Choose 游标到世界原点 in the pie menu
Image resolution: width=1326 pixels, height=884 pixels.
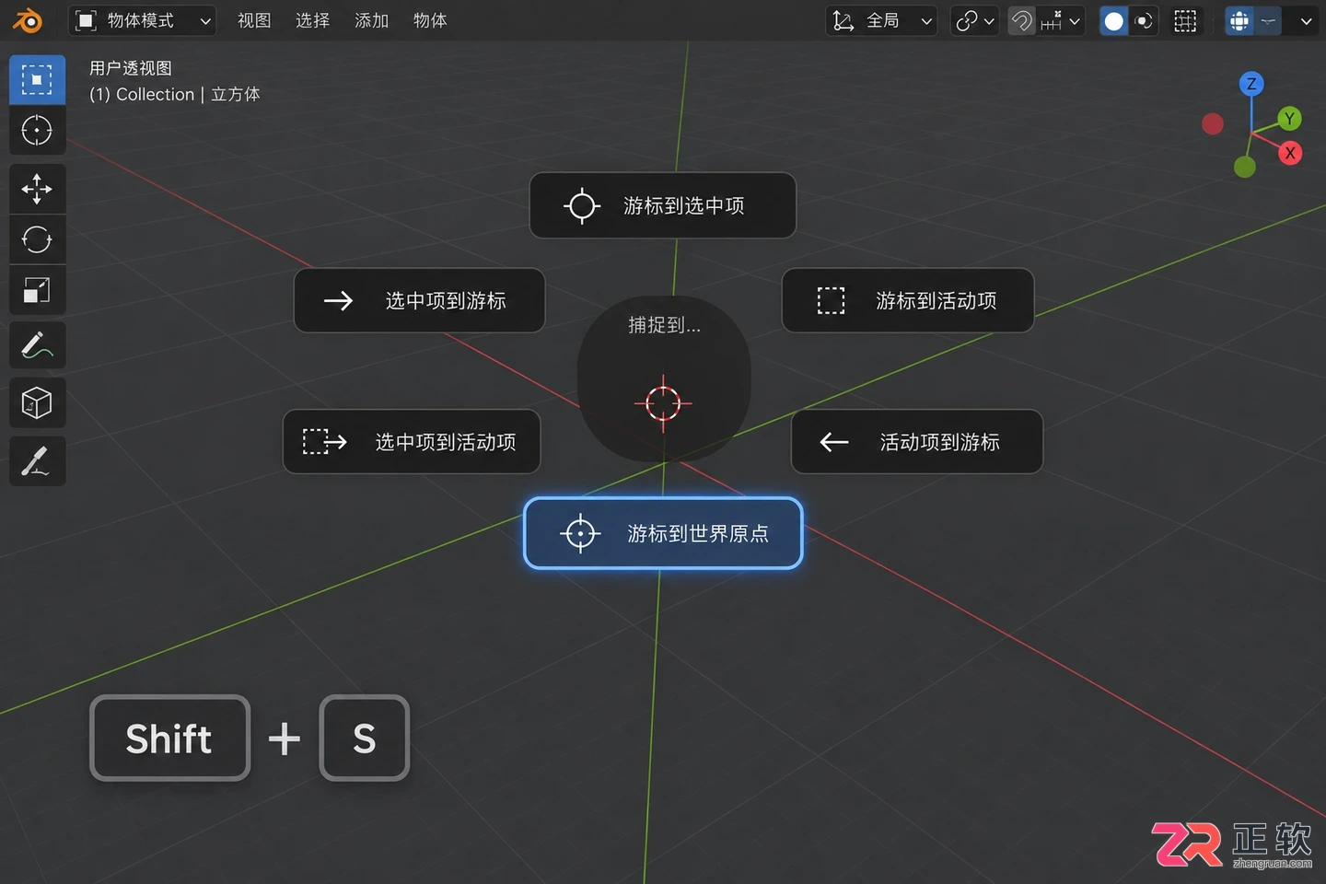[663, 533]
